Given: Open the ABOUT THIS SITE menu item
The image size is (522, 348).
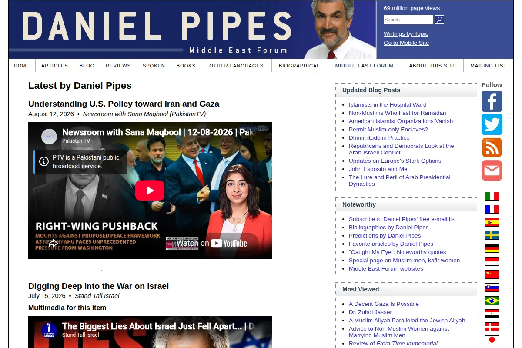Looking at the screenshot, I should pos(432,66).
